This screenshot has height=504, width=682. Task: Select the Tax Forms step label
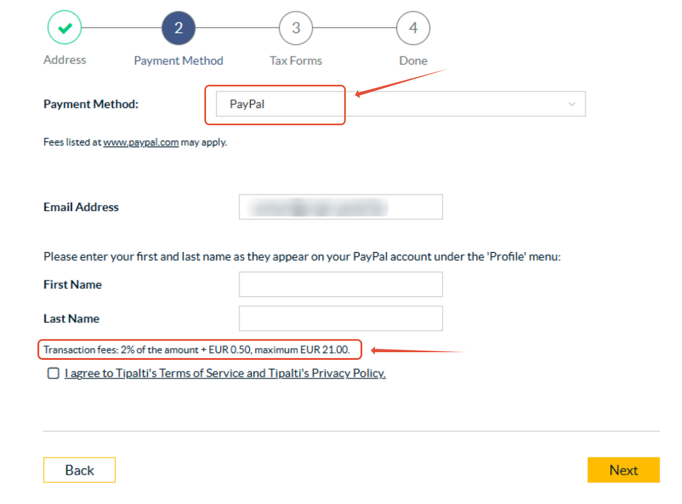(295, 61)
